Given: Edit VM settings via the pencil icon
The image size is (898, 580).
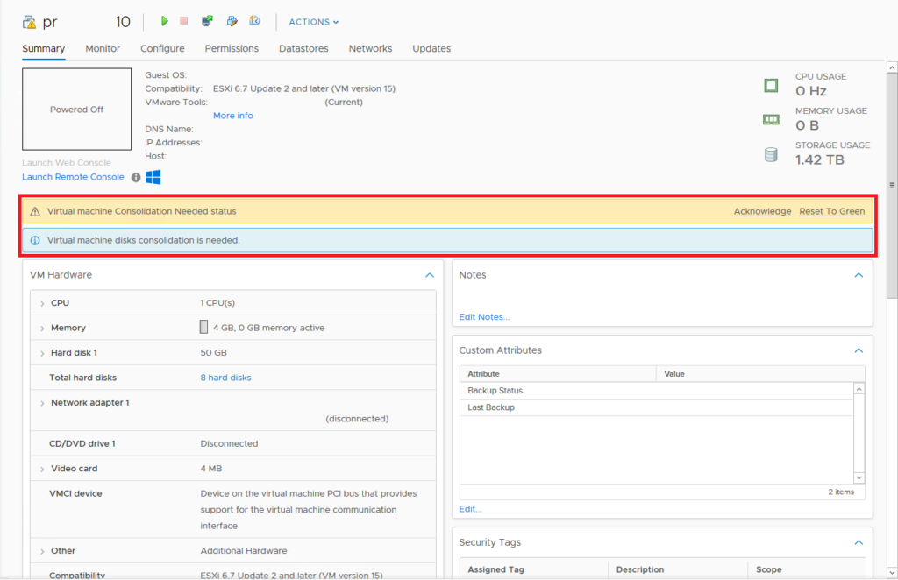Looking at the screenshot, I should [232, 21].
